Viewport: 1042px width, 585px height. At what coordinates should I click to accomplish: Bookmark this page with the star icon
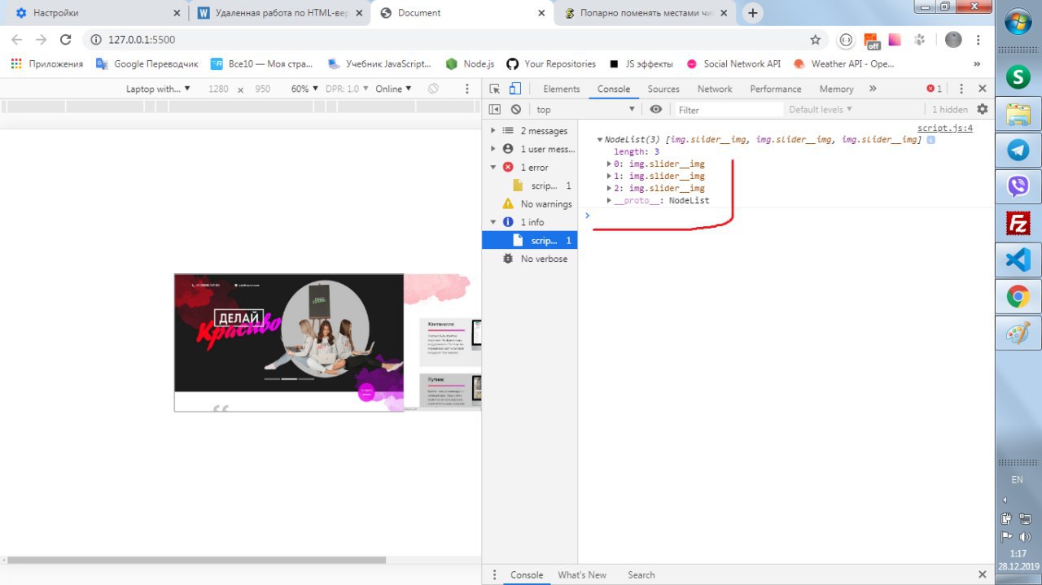[x=815, y=39]
